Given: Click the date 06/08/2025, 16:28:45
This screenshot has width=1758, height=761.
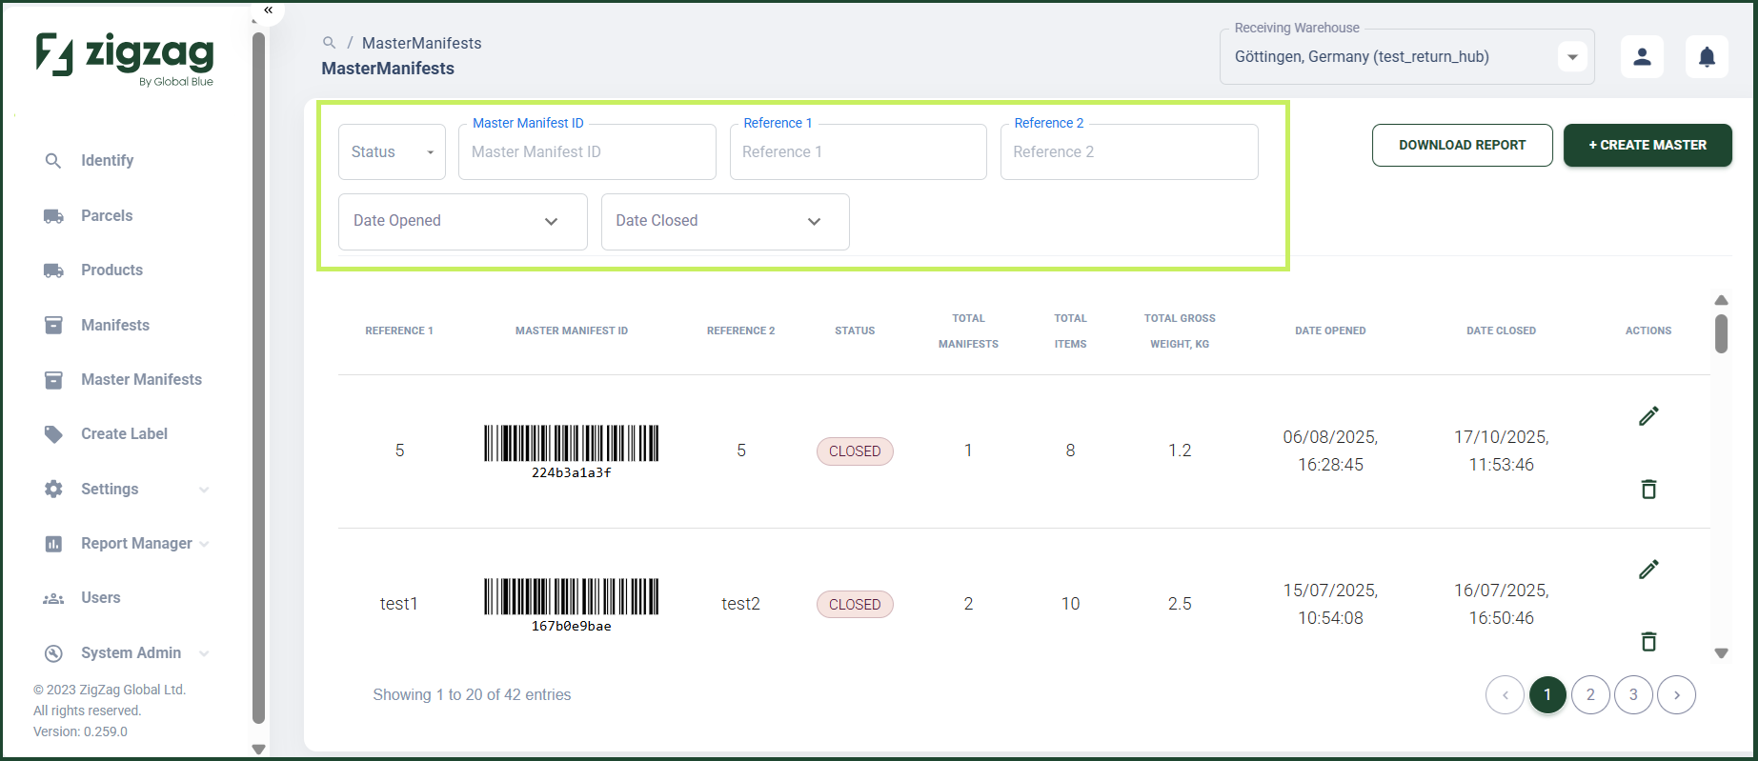Looking at the screenshot, I should point(1330,451).
